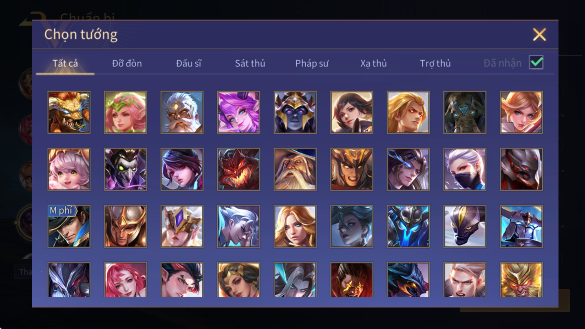
Task: Select the lion beast hero portrait
Action: [69, 112]
